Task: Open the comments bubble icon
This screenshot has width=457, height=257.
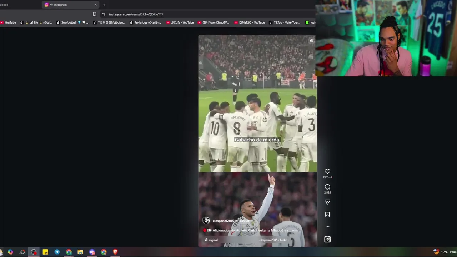Action: [x=327, y=187]
